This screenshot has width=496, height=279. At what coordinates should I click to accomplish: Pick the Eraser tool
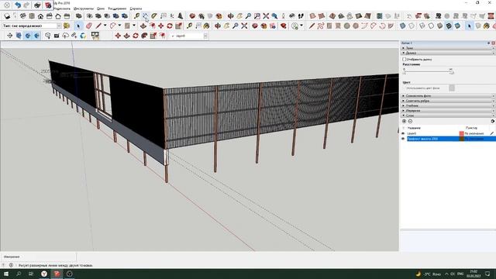tap(89, 26)
